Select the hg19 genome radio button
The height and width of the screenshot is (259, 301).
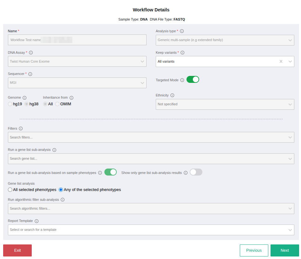10,104
